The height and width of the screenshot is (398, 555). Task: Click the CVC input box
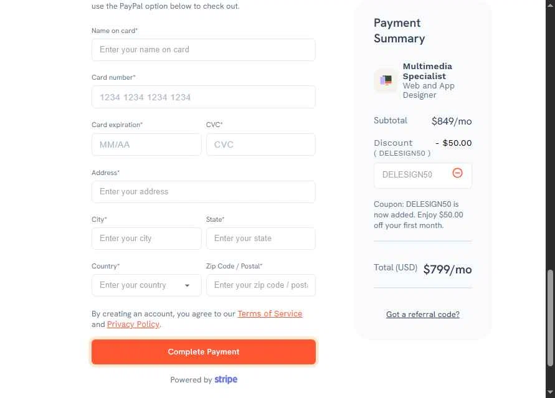[261, 145]
